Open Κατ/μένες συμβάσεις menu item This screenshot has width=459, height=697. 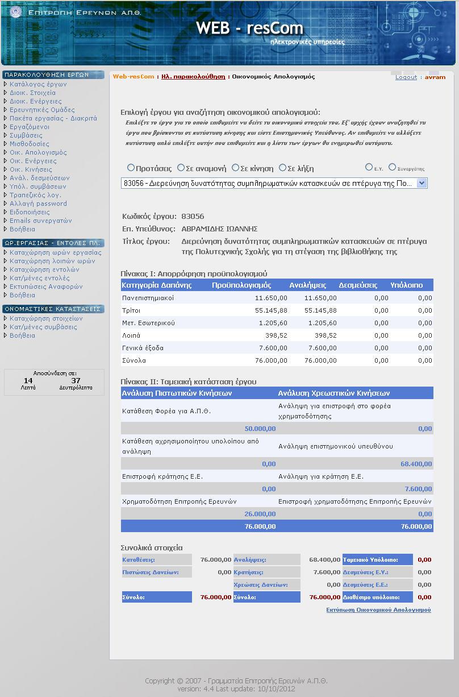pyautogui.click(x=43, y=327)
